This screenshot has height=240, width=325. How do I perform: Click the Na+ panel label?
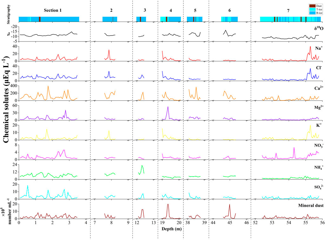[x=319, y=48]
